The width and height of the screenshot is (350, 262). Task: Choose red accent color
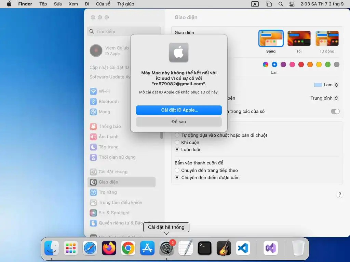tap(301, 64)
